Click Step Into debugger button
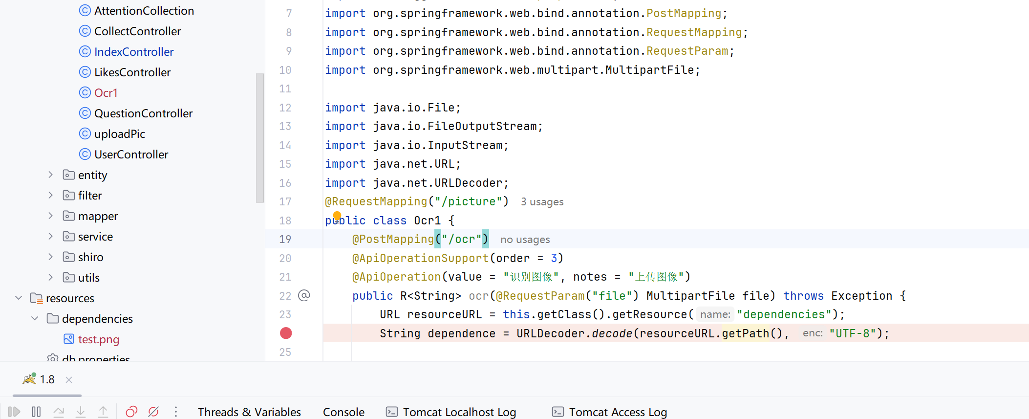Image resolution: width=1029 pixels, height=419 pixels. [81, 412]
